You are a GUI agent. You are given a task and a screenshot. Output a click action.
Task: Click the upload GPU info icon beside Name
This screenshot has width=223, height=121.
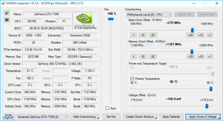point(7,13)
